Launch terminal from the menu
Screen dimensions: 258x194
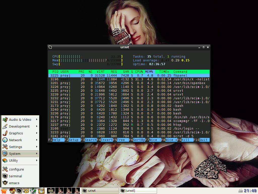coord(20,176)
